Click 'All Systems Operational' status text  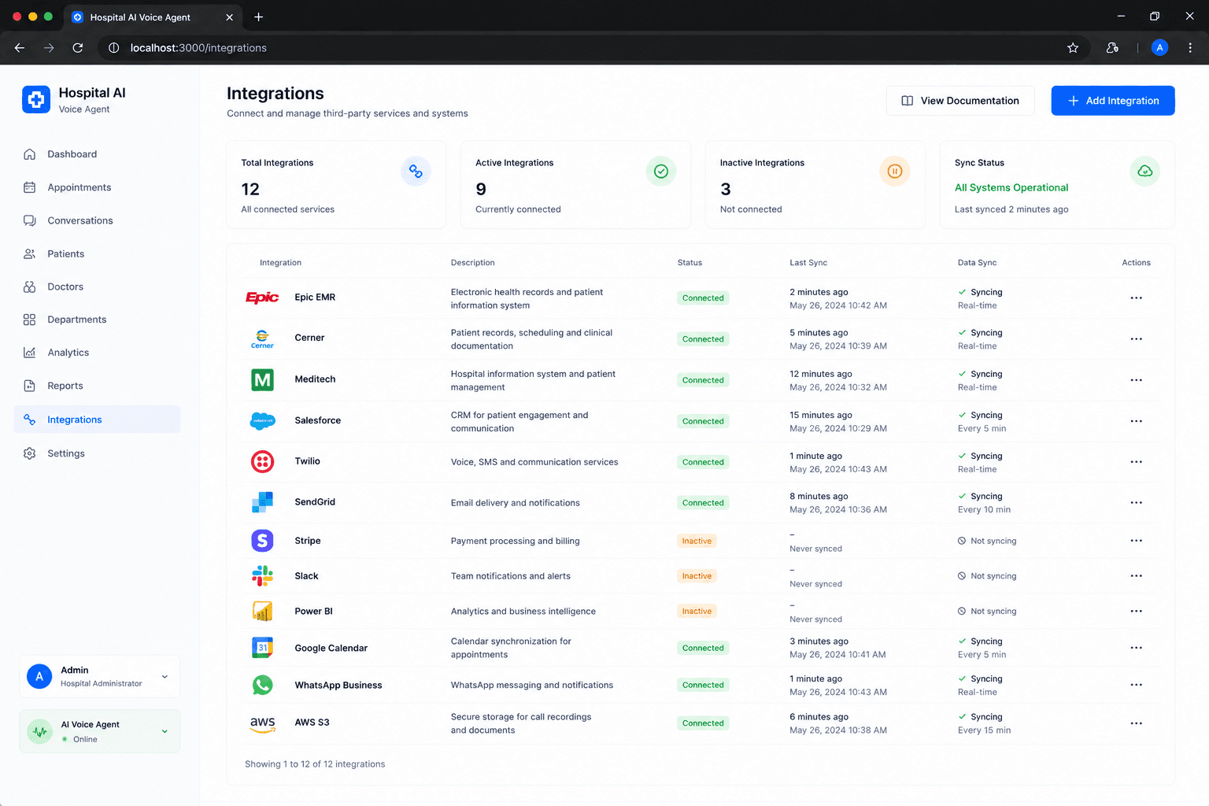pyautogui.click(x=1011, y=187)
